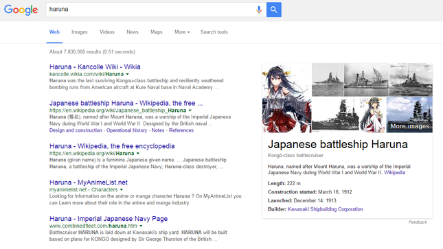Open Japanese battleship Haruna Wikipedia result
Image resolution: width=443 pixels, height=249 pixels.
point(126,103)
